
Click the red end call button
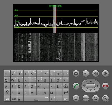(x=105, y=86)
